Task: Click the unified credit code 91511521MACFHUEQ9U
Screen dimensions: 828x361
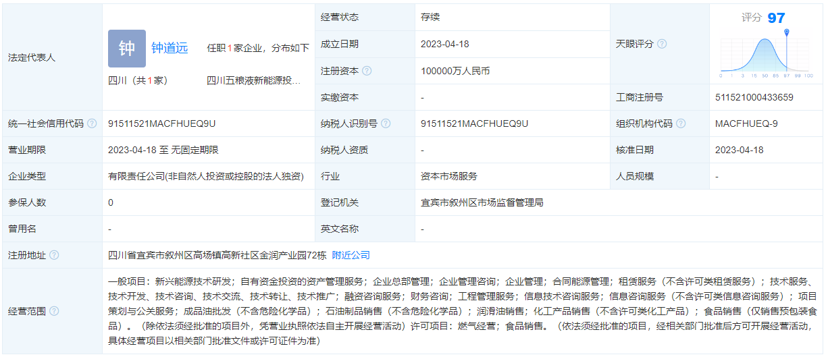Action: tap(161, 123)
